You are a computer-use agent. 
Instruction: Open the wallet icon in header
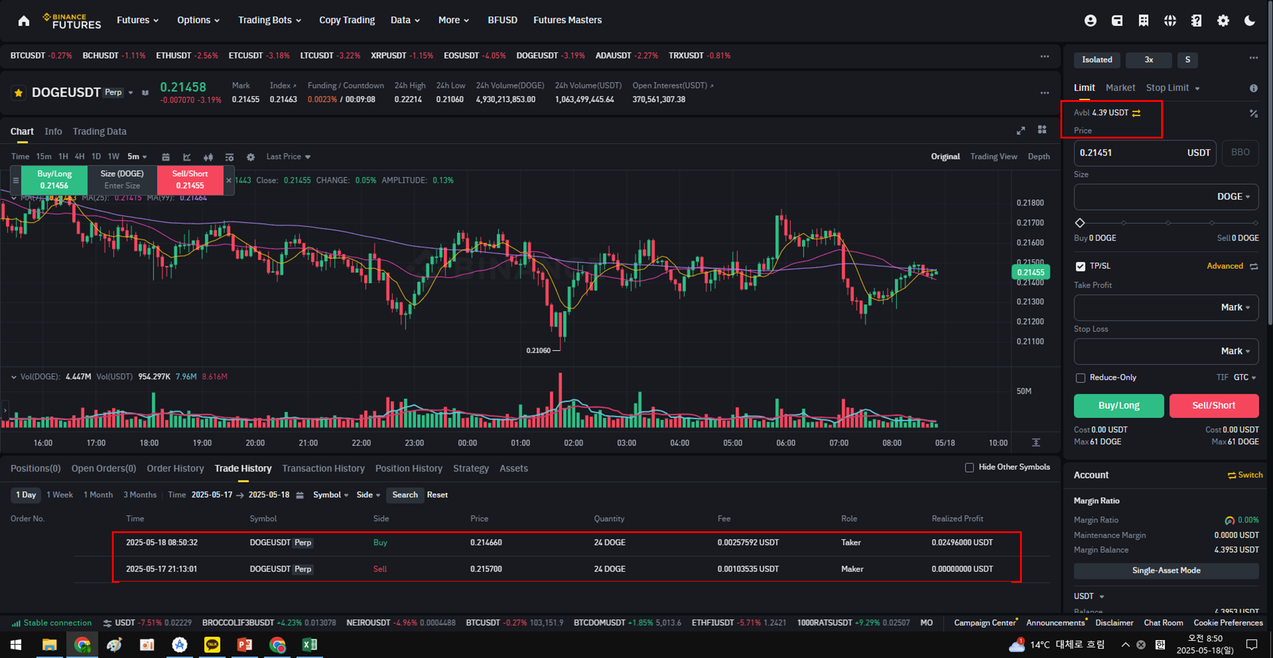1117,21
